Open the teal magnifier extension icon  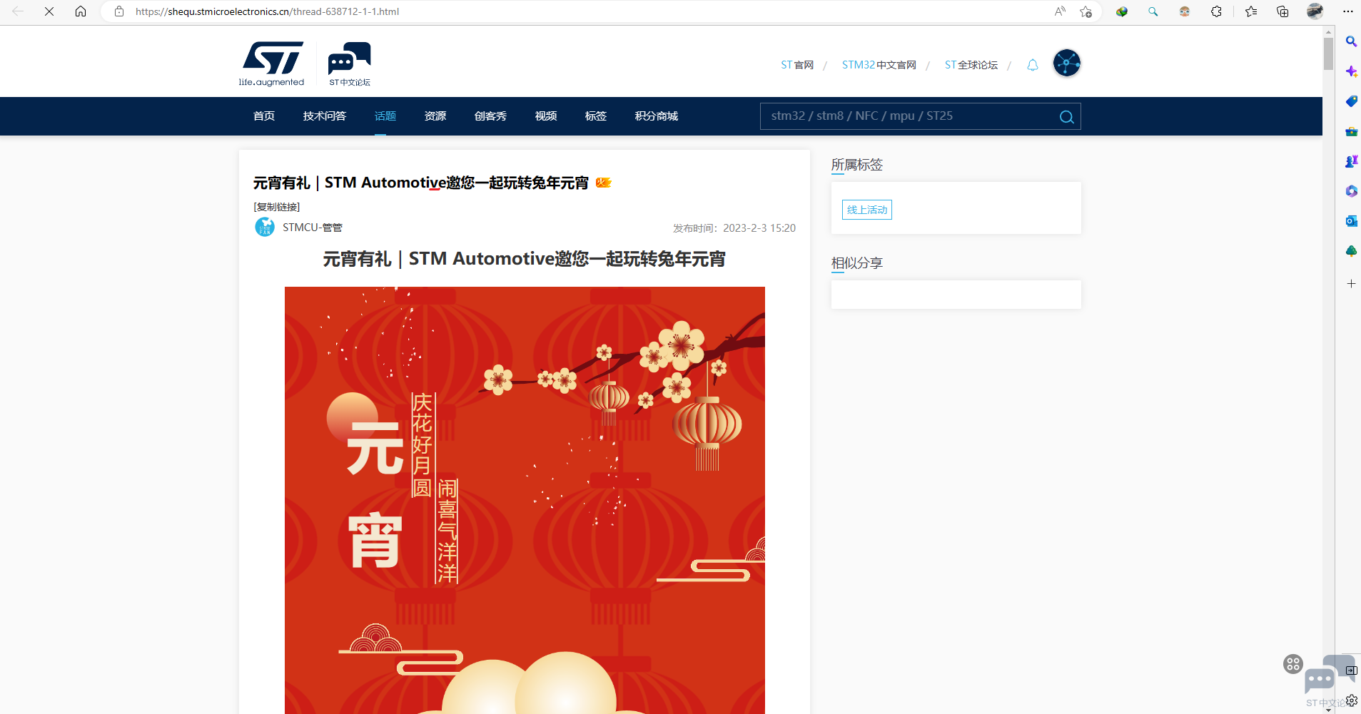click(1153, 11)
